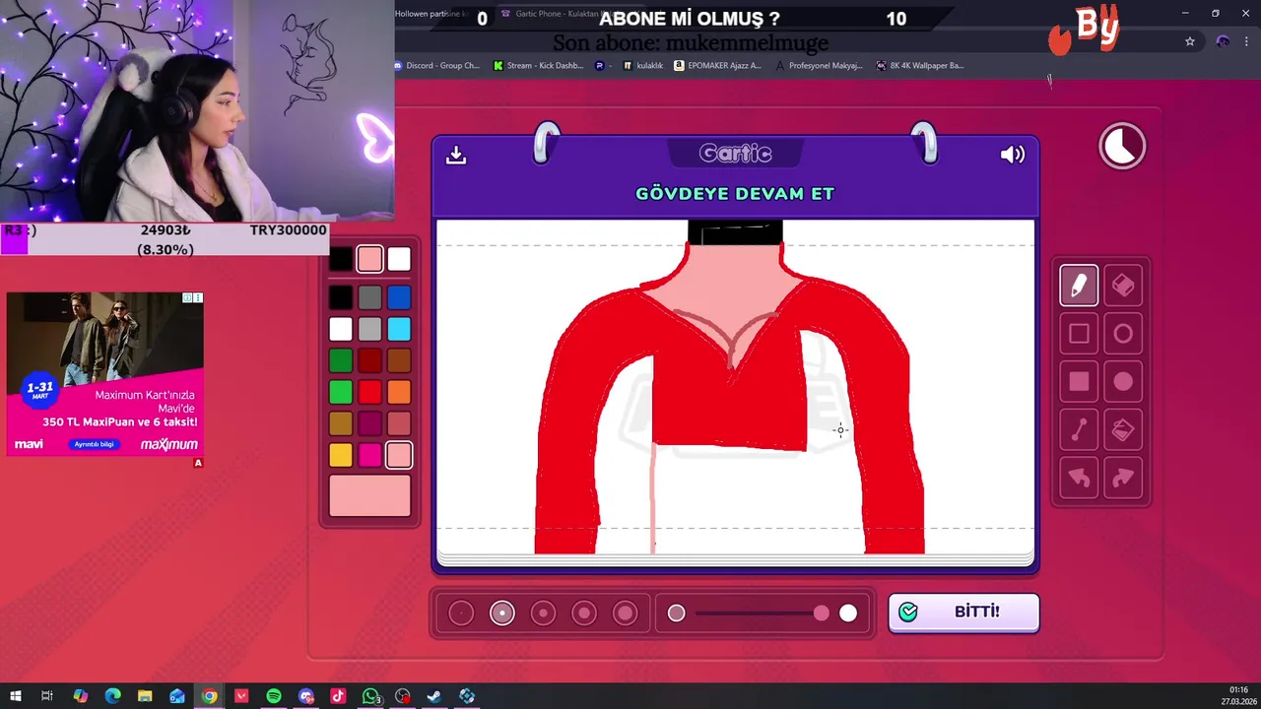Pick the recent white color swatch at top
Screen dimensions: 1261x709
click(x=399, y=259)
